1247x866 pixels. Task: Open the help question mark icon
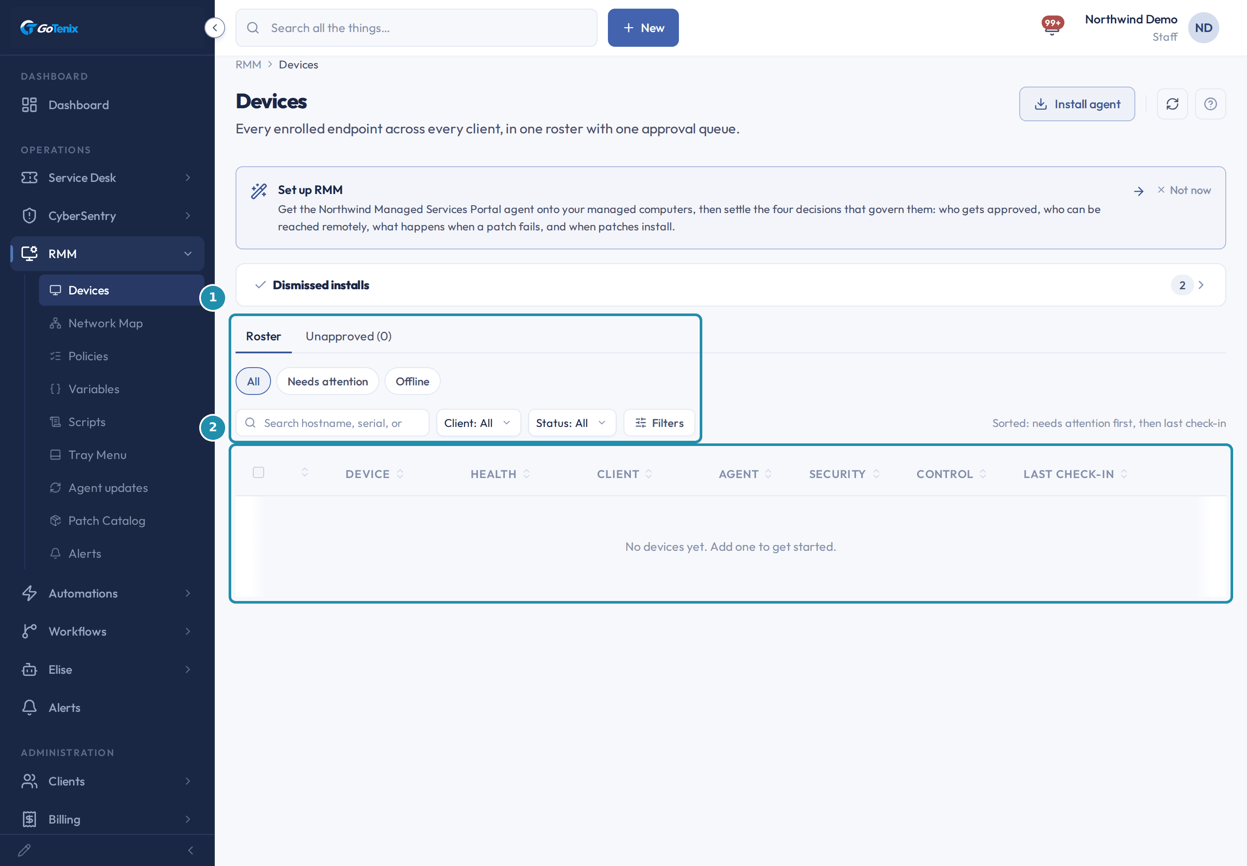pos(1210,103)
